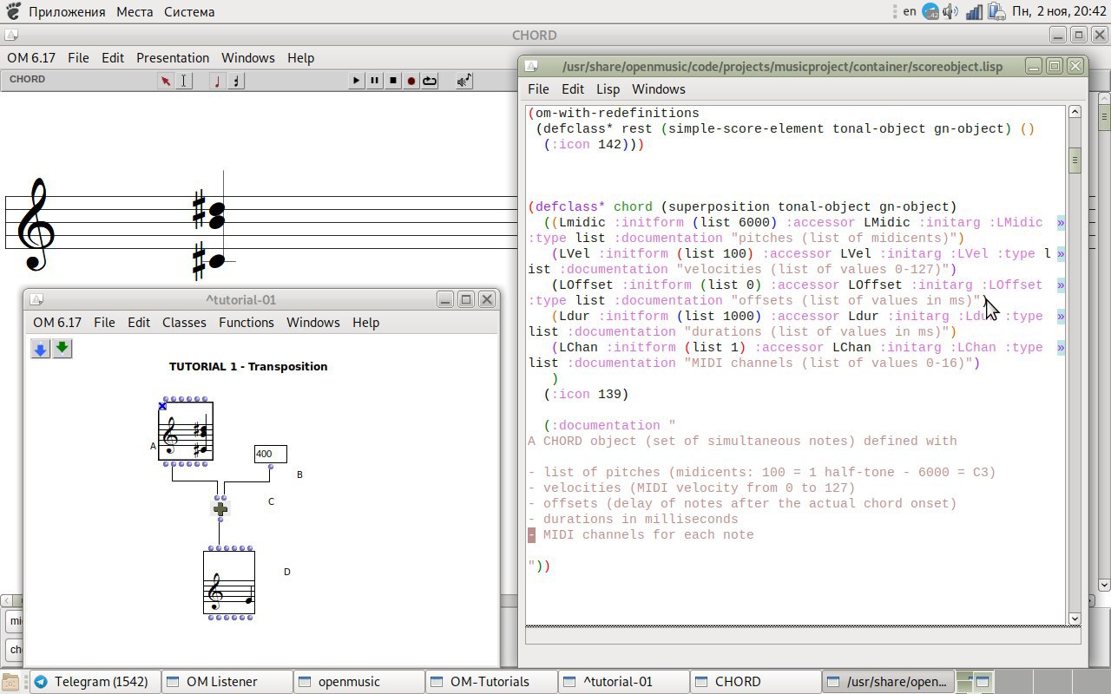
Task: Click the line-continuation marker after :LMidic
Action: 1061,223
